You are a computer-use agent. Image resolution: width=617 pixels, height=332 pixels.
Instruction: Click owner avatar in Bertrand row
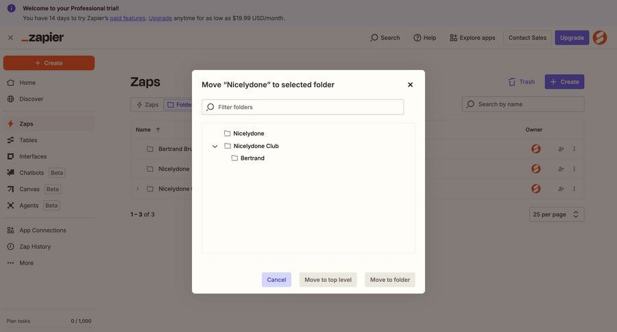pyautogui.click(x=535, y=149)
